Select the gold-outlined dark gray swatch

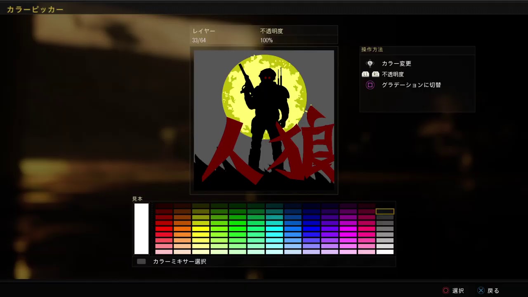385,212
